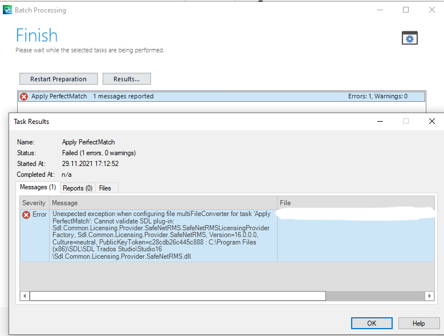Maximize the Batch Processing window

pos(406,10)
